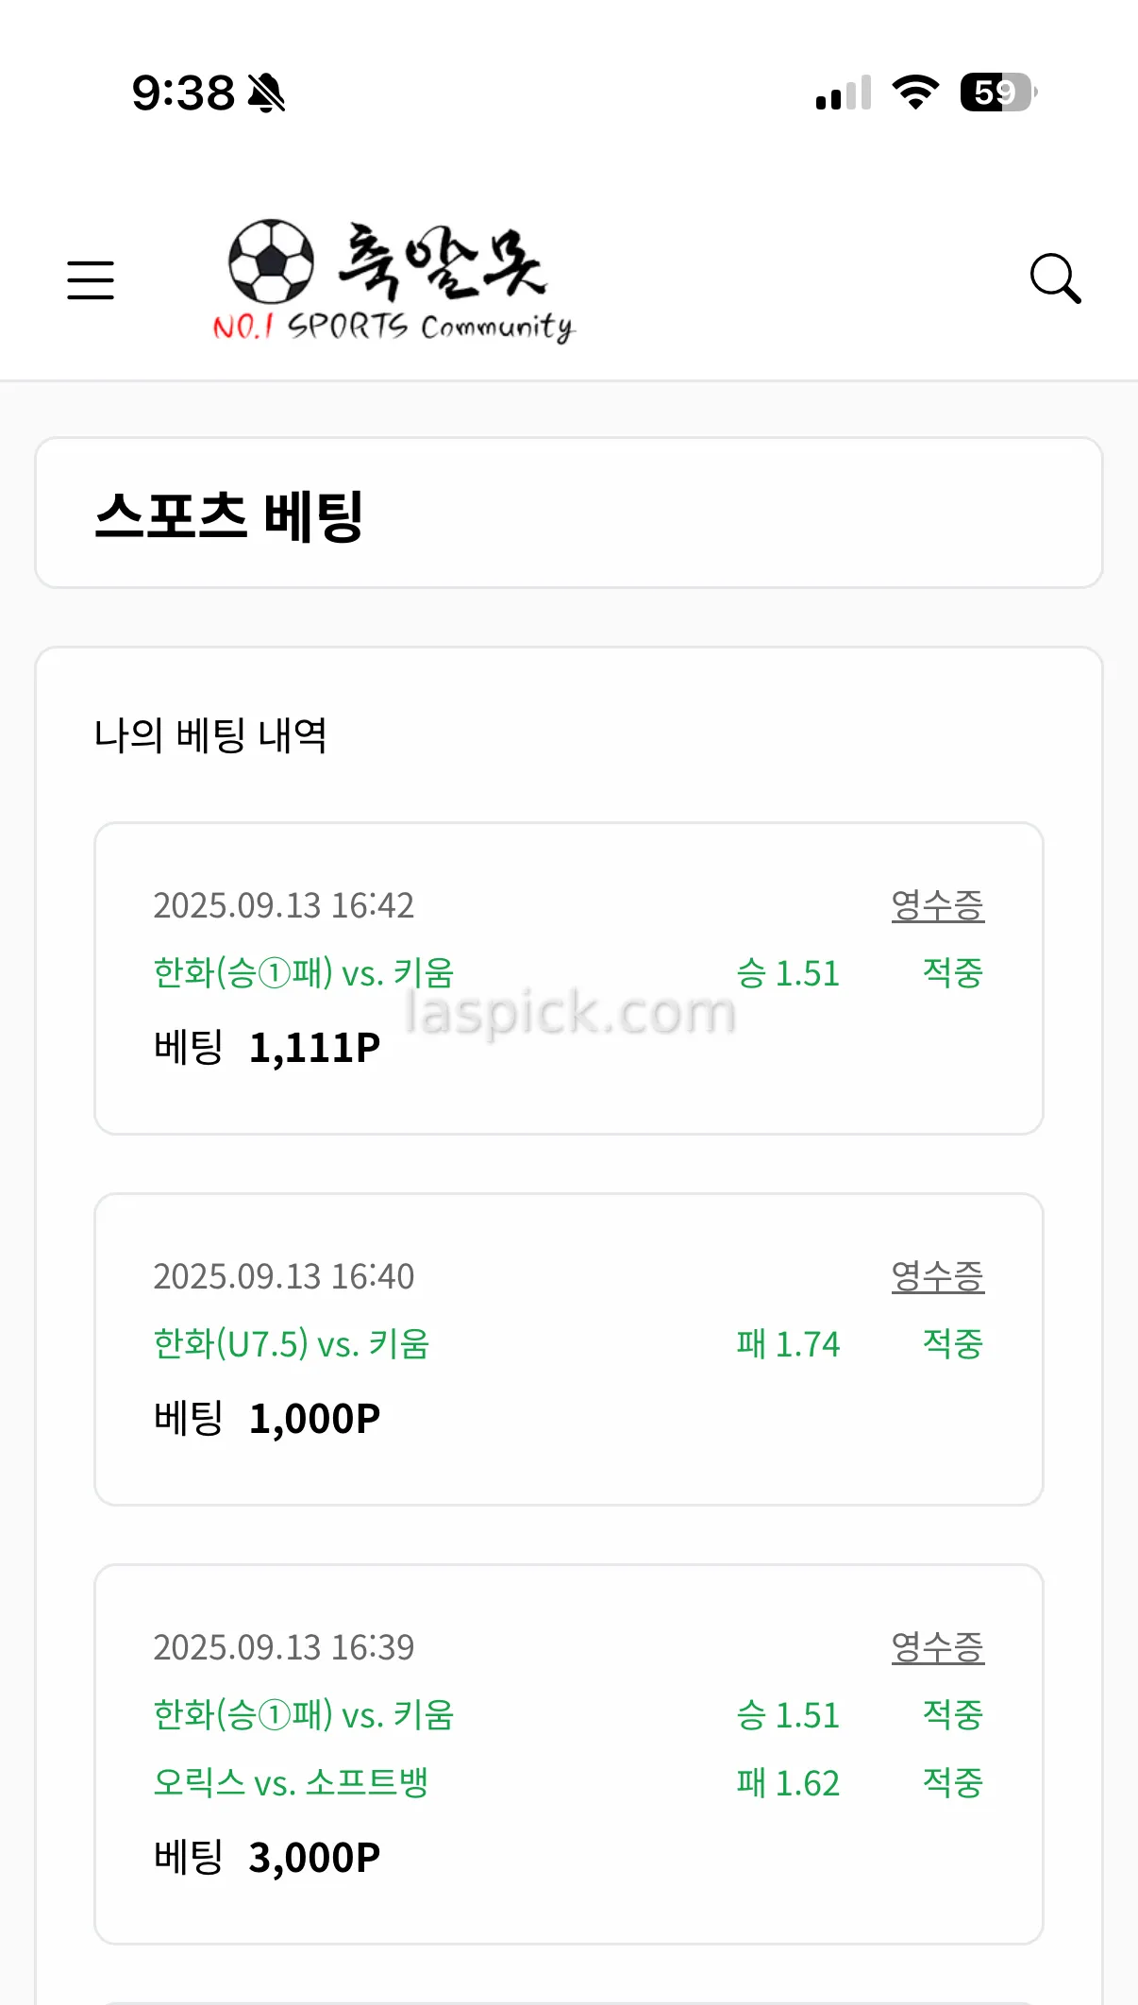Screen dimensions: 1138x2005
Task: Tap the 나의 베팅 내역 section title
Action: (210, 735)
